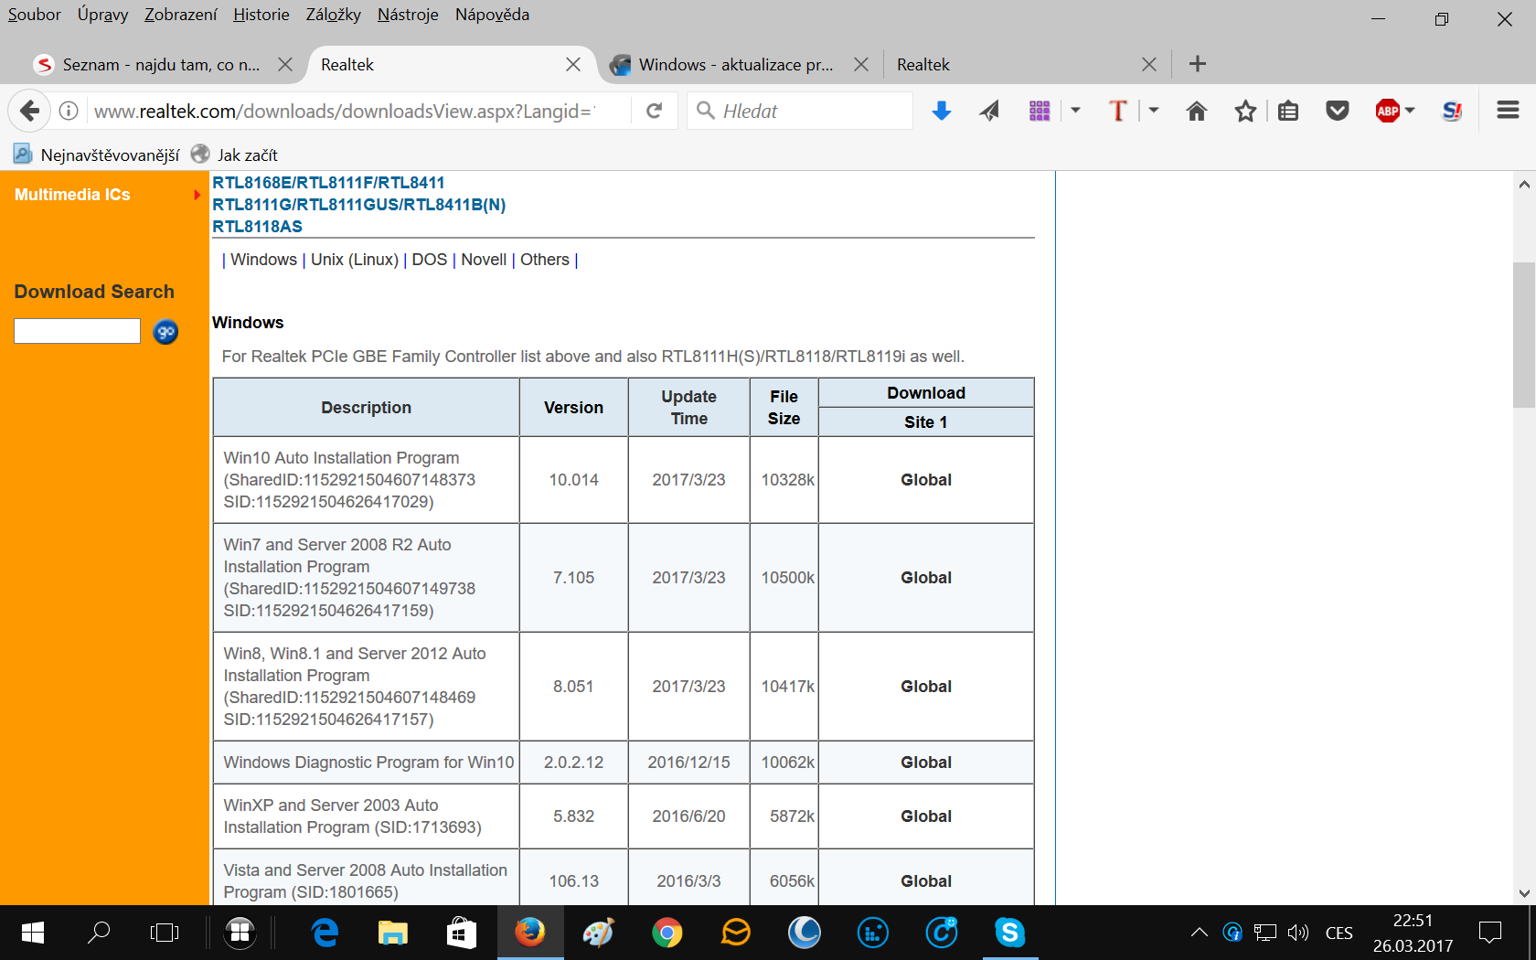Click the browser back arrow button
This screenshot has width=1536, height=960.
pyautogui.click(x=29, y=111)
